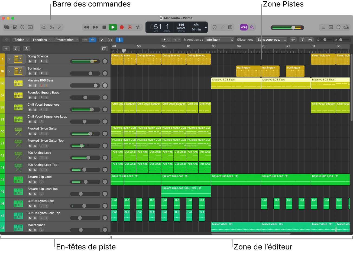Open the Présentation menu
Screen dimensions: 353x253
[x=66, y=40]
